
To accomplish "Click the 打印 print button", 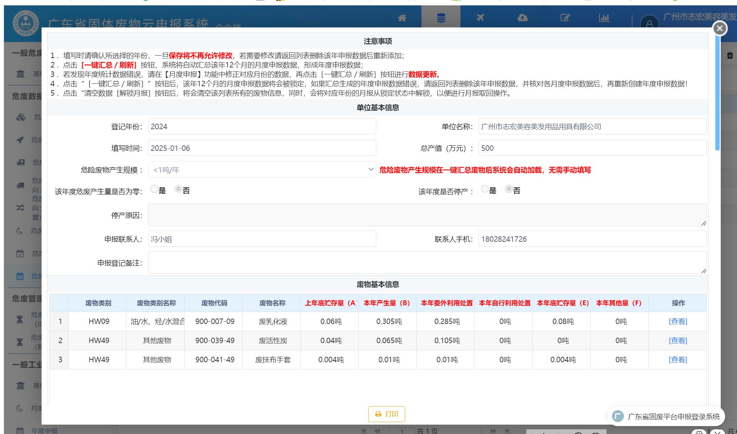I will 386,414.
